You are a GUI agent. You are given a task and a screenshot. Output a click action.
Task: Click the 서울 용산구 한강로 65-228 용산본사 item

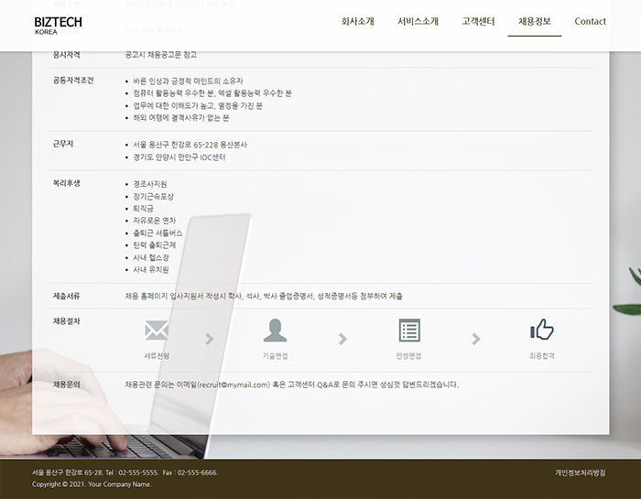click(x=190, y=145)
